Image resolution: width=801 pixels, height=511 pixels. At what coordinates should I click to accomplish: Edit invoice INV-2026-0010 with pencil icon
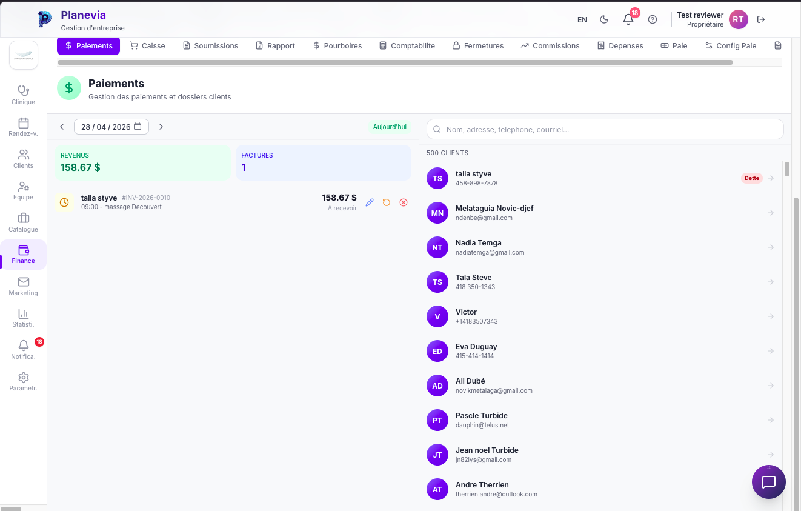click(370, 202)
